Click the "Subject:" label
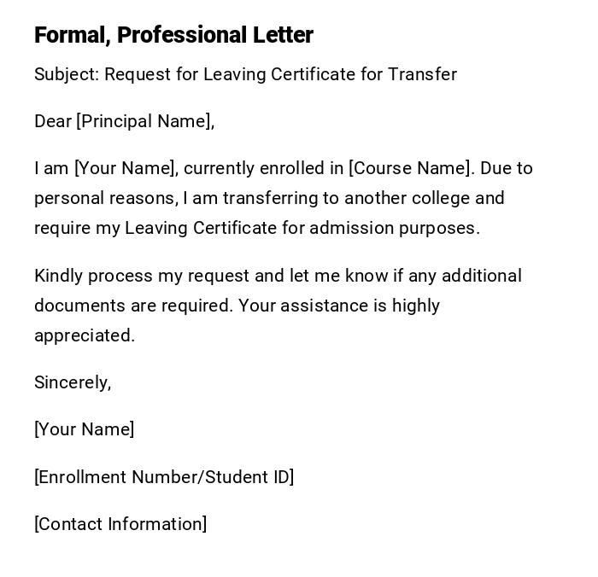 pyautogui.click(x=67, y=74)
